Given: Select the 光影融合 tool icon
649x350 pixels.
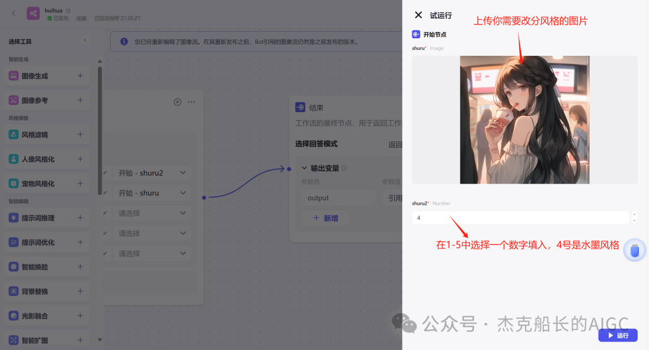Looking at the screenshot, I should 14,316.
